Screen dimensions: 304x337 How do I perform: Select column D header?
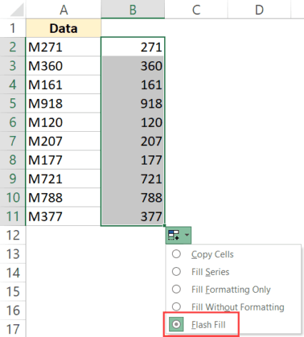(259, 9)
